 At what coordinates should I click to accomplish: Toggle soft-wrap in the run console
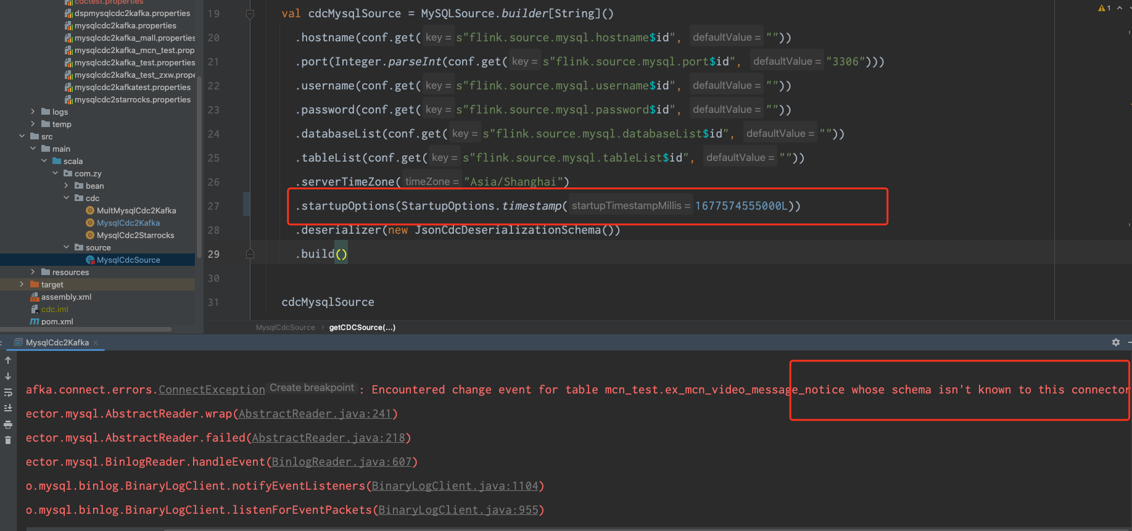point(8,392)
